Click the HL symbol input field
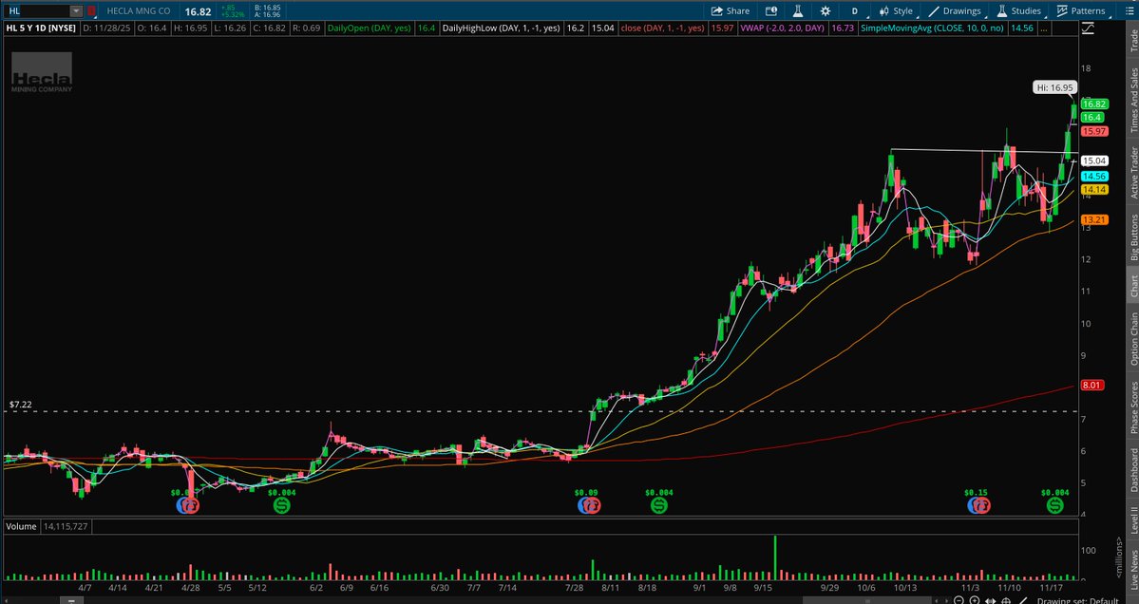Image resolution: width=1139 pixels, height=604 pixels. tap(38, 10)
